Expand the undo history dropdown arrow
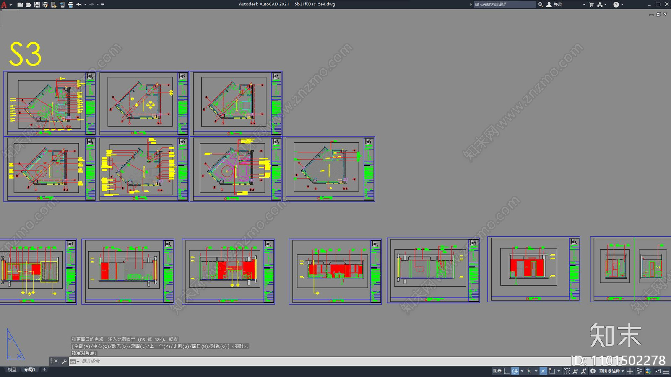Screen dimensions: 671x377 [85, 4]
